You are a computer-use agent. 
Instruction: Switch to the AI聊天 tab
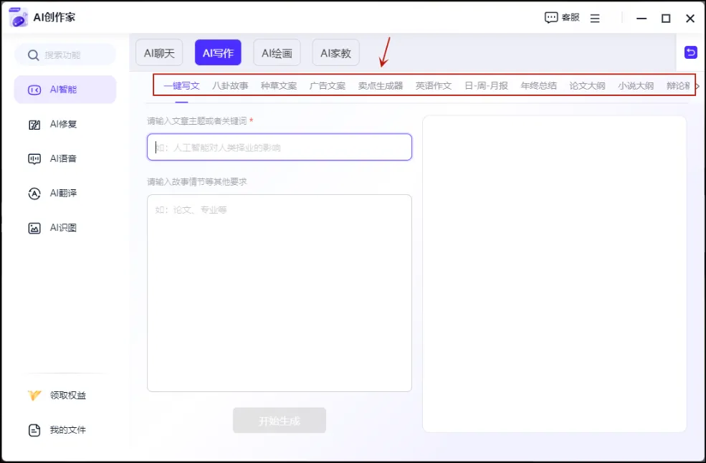coord(158,52)
